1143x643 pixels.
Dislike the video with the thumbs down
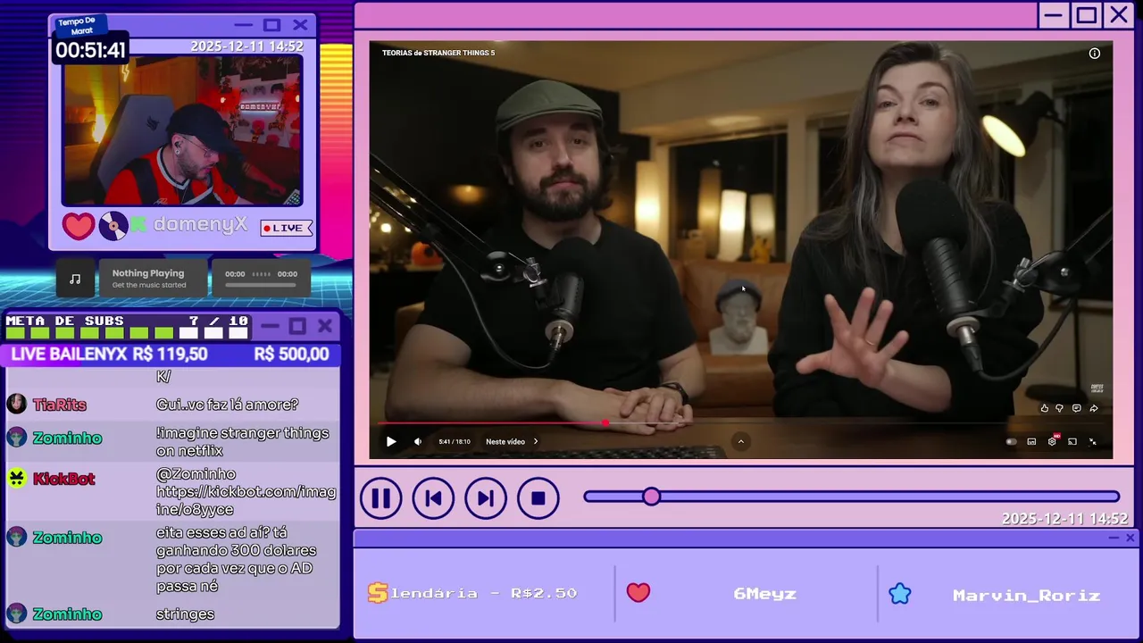point(1060,408)
